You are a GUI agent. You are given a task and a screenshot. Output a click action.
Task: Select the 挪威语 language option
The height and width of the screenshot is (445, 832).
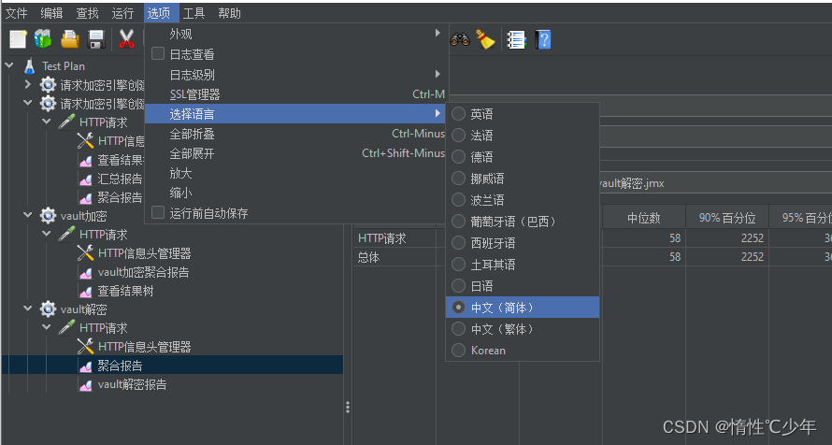coord(523,179)
